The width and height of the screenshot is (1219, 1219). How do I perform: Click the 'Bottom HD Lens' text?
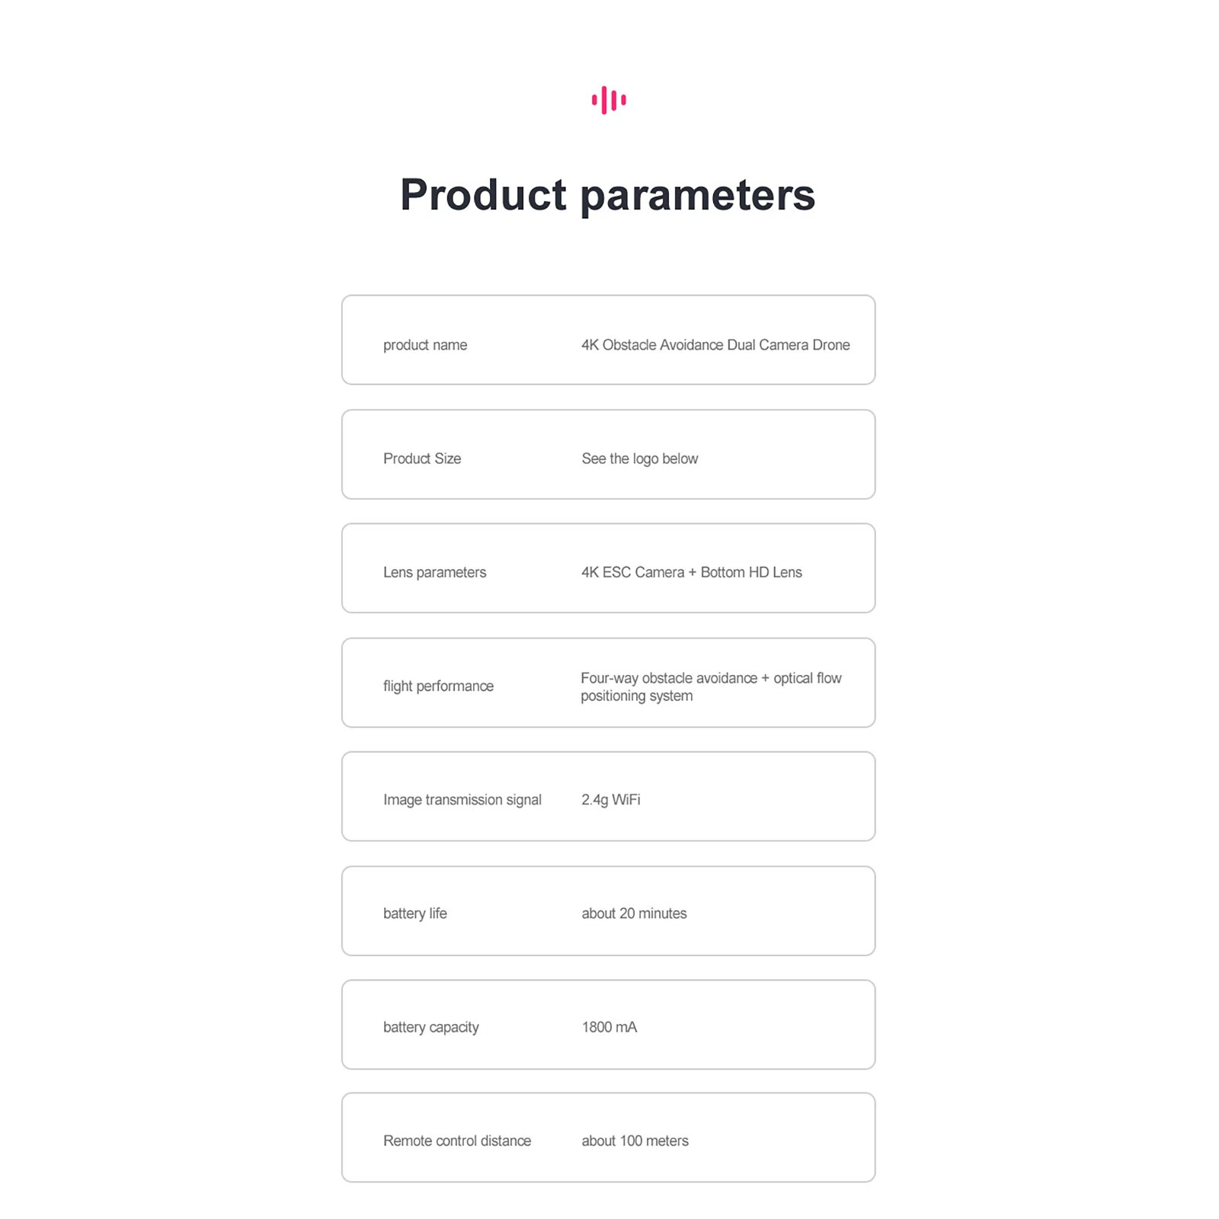751,572
